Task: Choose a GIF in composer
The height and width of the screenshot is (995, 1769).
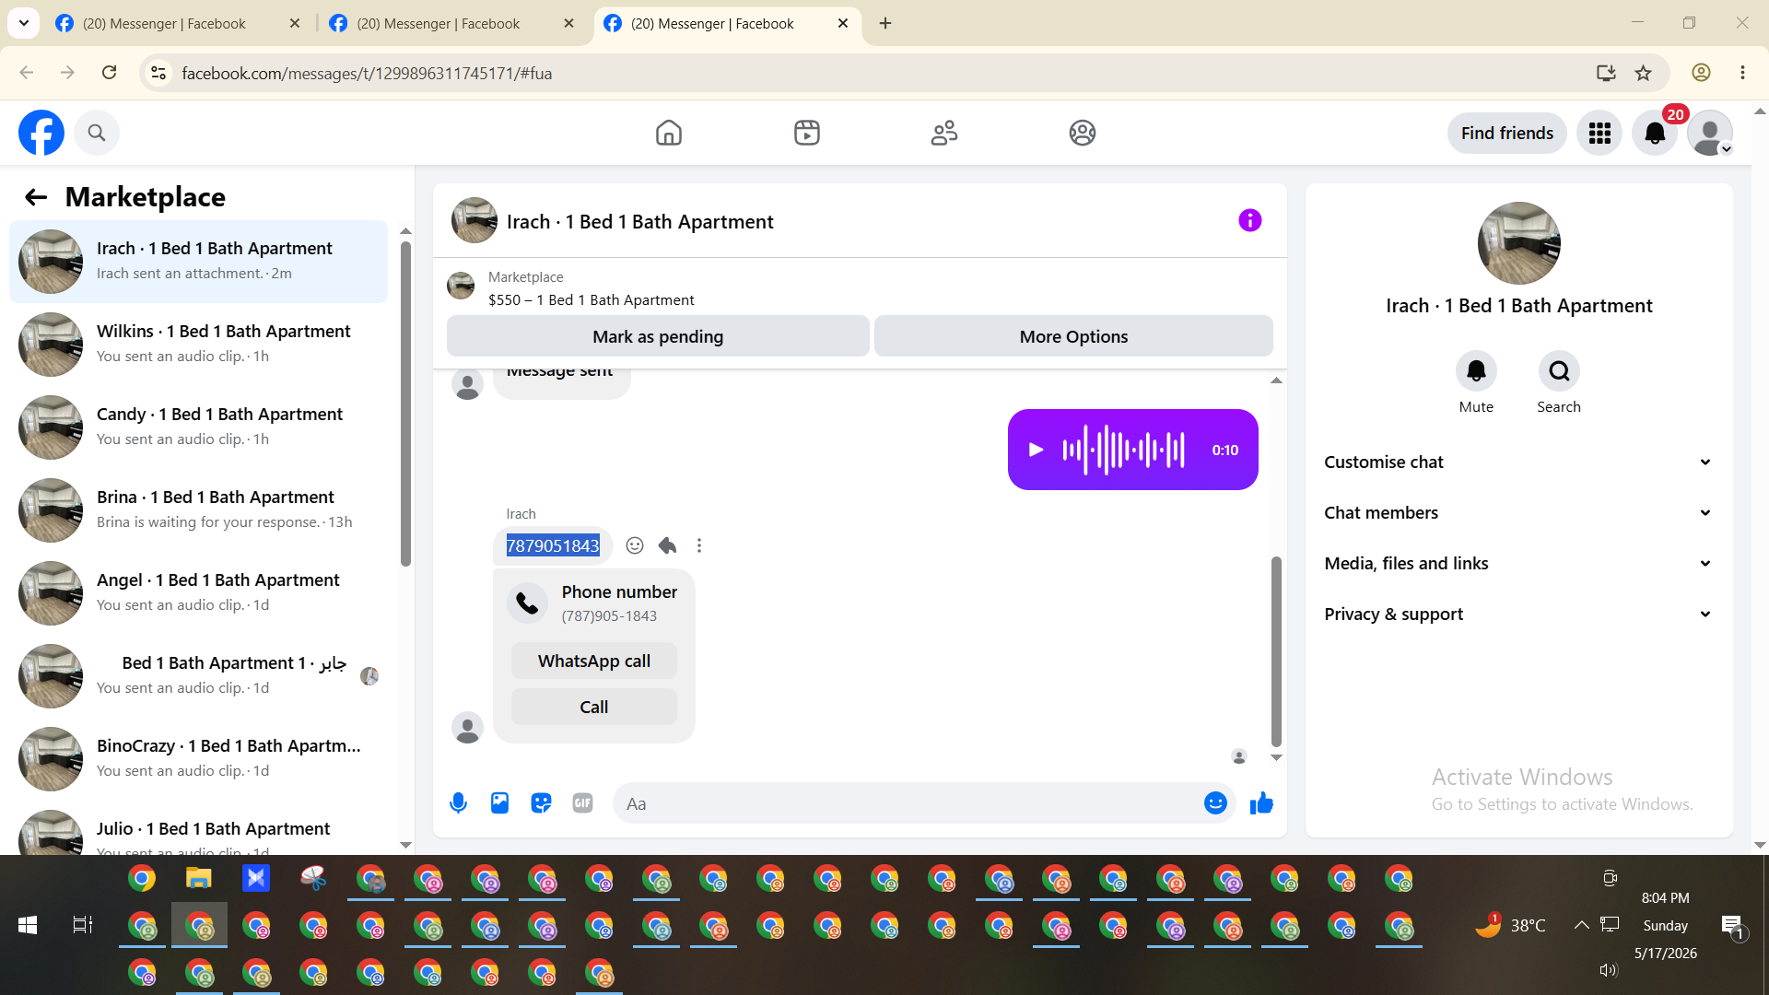Action: tap(582, 803)
